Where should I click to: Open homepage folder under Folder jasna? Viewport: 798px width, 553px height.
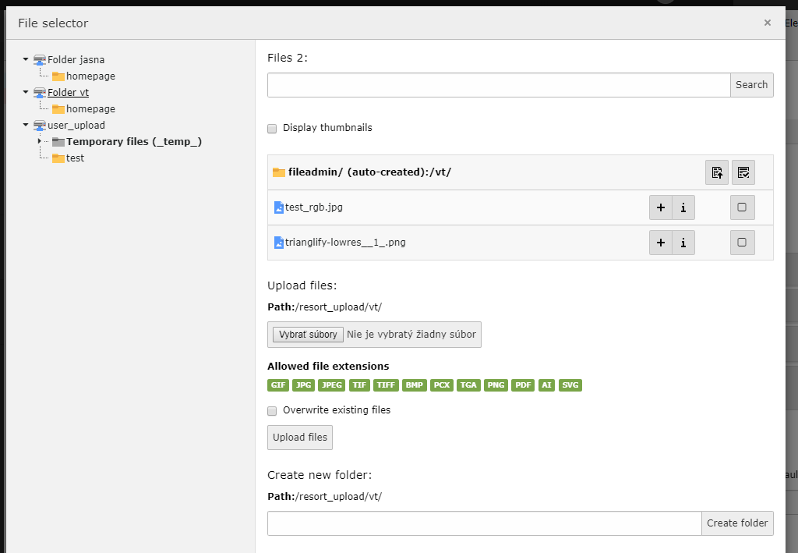(x=90, y=76)
